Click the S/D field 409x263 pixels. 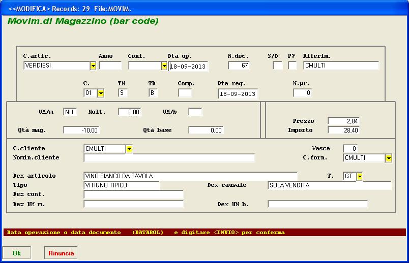click(x=278, y=65)
